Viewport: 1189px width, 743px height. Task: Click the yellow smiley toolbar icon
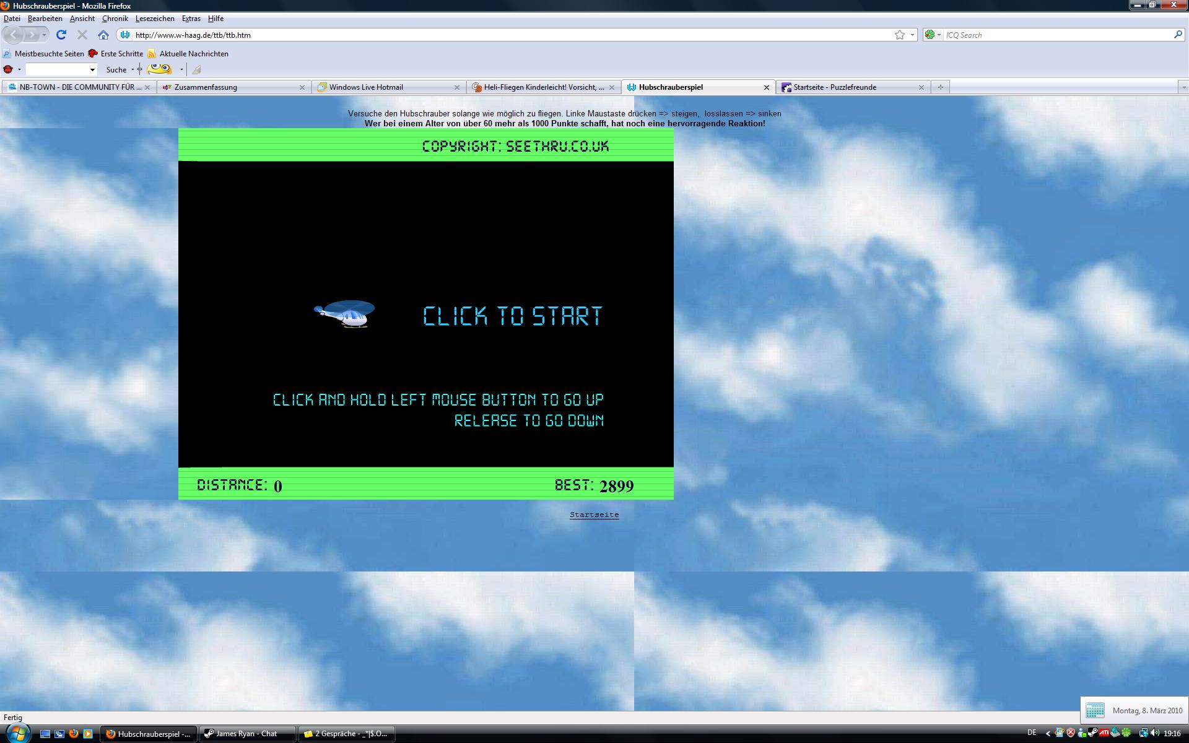tap(160, 69)
